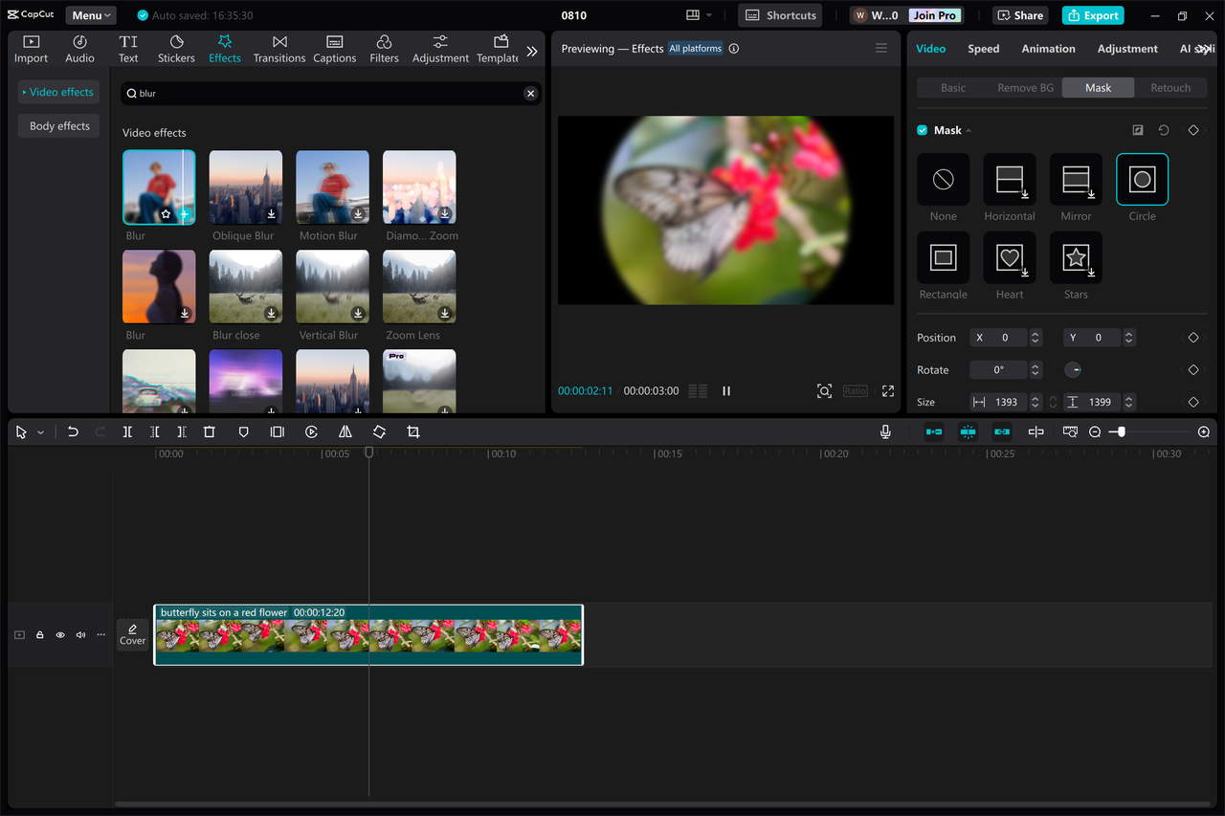
Task: Open the Menu dropdown at top left
Action: 90,14
